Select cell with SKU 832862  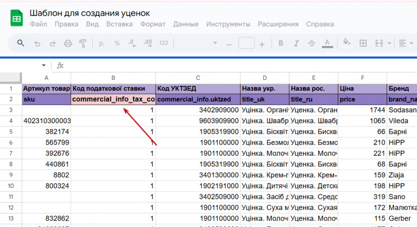[x=46, y=218]
